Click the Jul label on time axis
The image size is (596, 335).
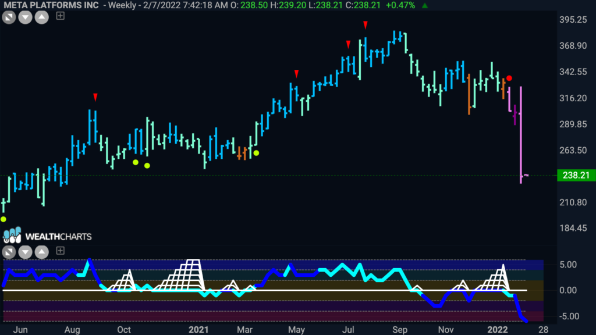pyautogui.click(x=348, y=330)
